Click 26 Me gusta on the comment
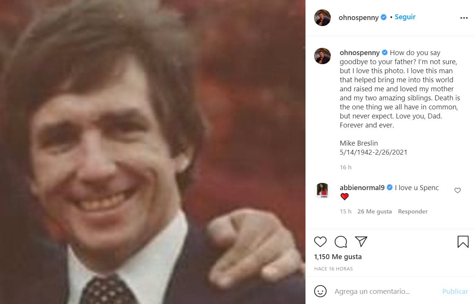The width and height of the screenshot is (475, 304). point(375,211)
